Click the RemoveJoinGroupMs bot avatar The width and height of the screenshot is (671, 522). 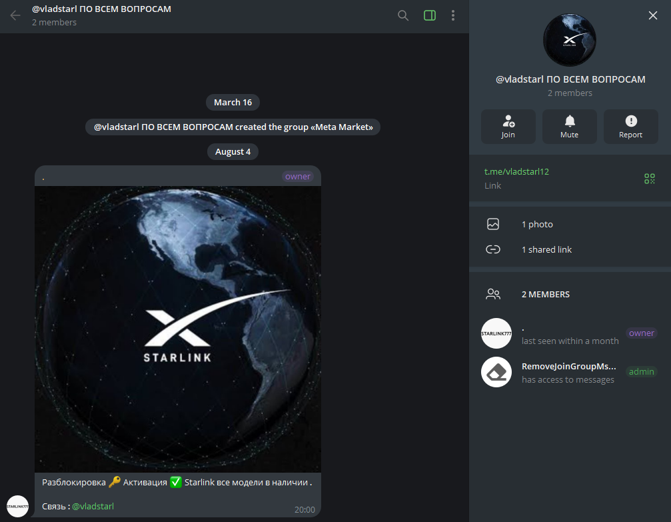click(496, 372)
